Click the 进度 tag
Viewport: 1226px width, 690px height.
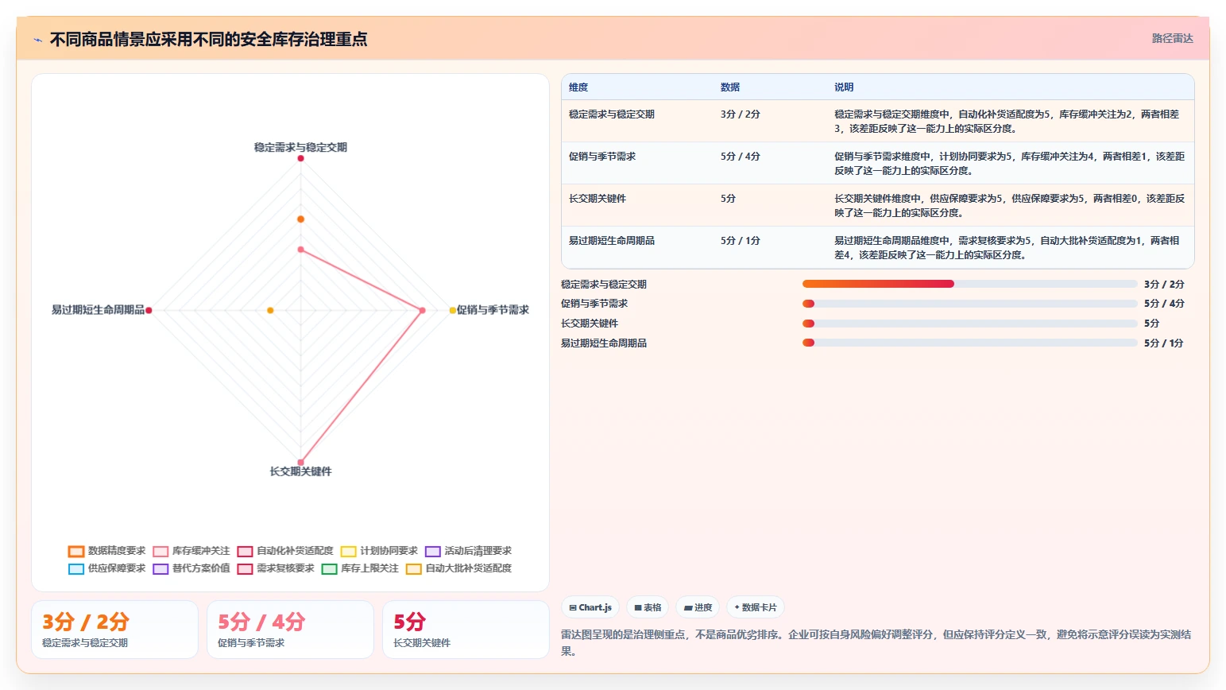tap(698, 607)
